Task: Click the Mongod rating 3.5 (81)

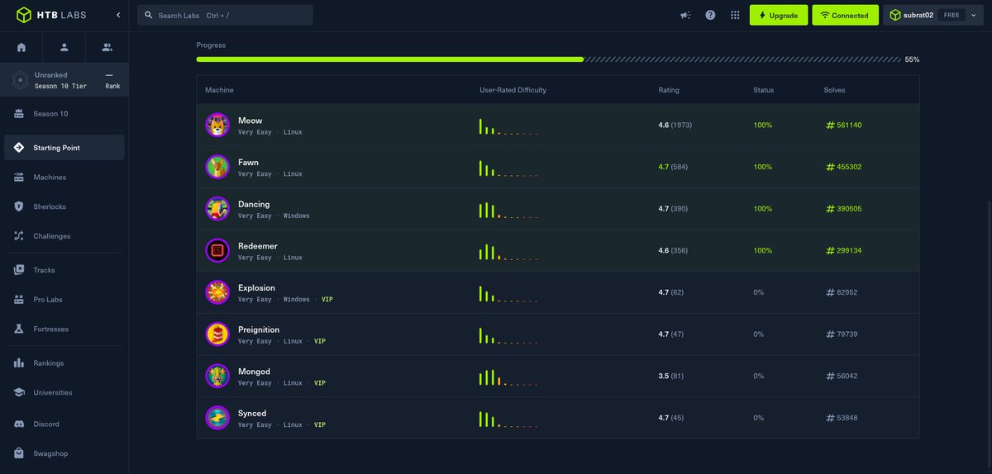Action: (671, 377)
